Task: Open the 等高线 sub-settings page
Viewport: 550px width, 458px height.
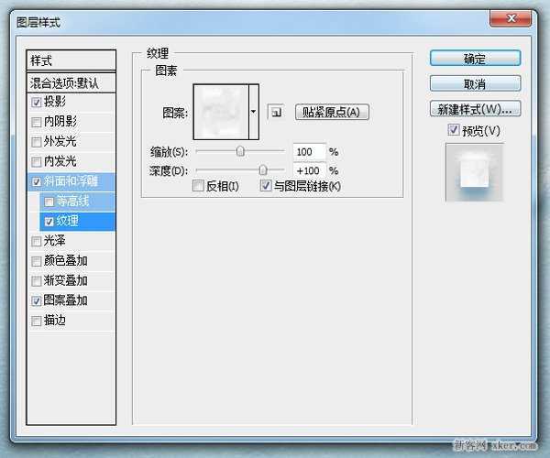Action: (x=72, y=202)
